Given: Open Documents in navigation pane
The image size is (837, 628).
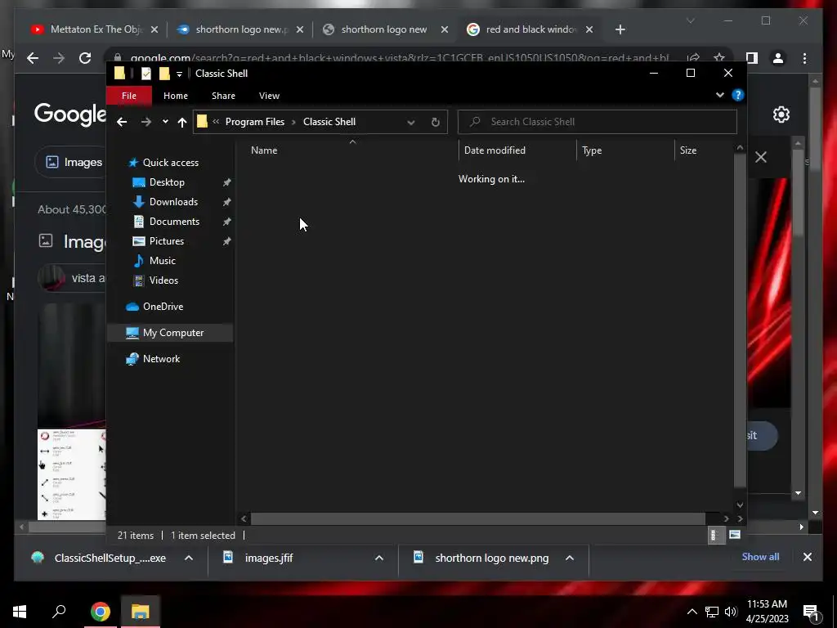Looking at the screenshot, I should pyautogui.click(x=174, y=222).
